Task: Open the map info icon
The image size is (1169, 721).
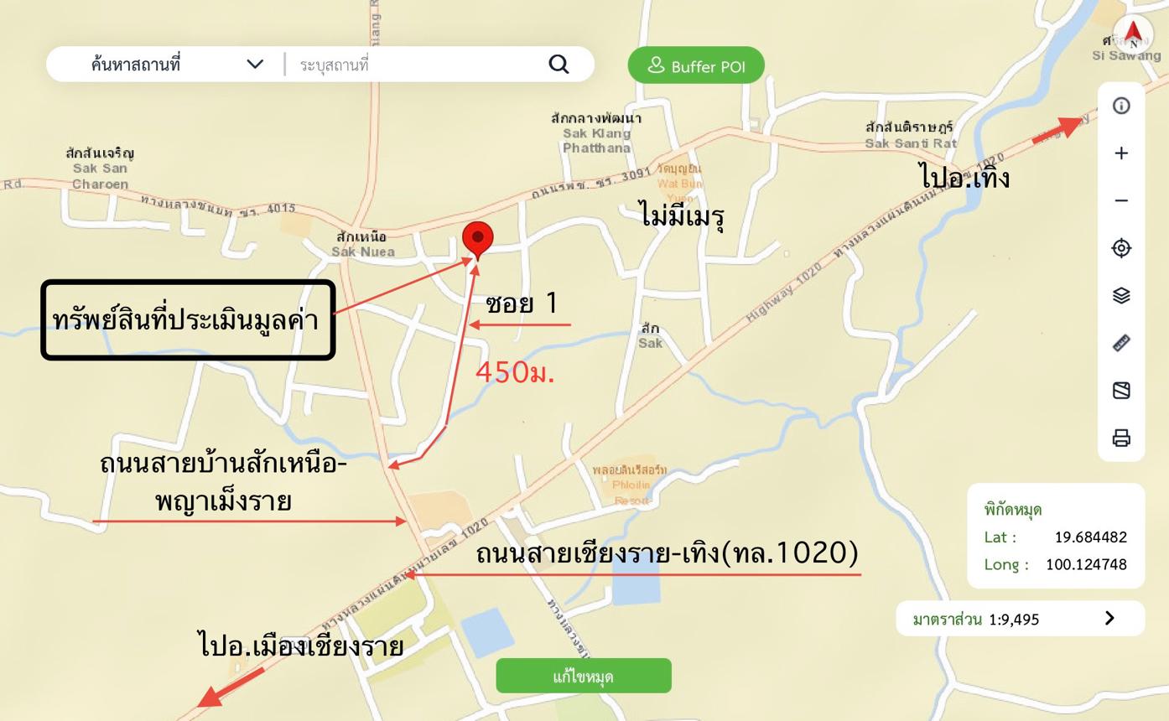Action: pyautogui.click(x=1121, y=106)
